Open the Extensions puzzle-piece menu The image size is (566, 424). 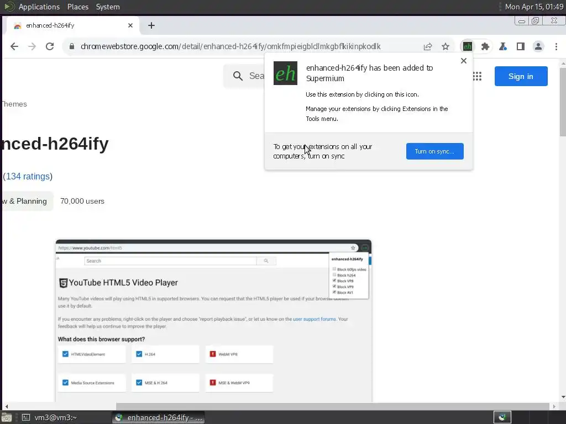tap(485, 46)
